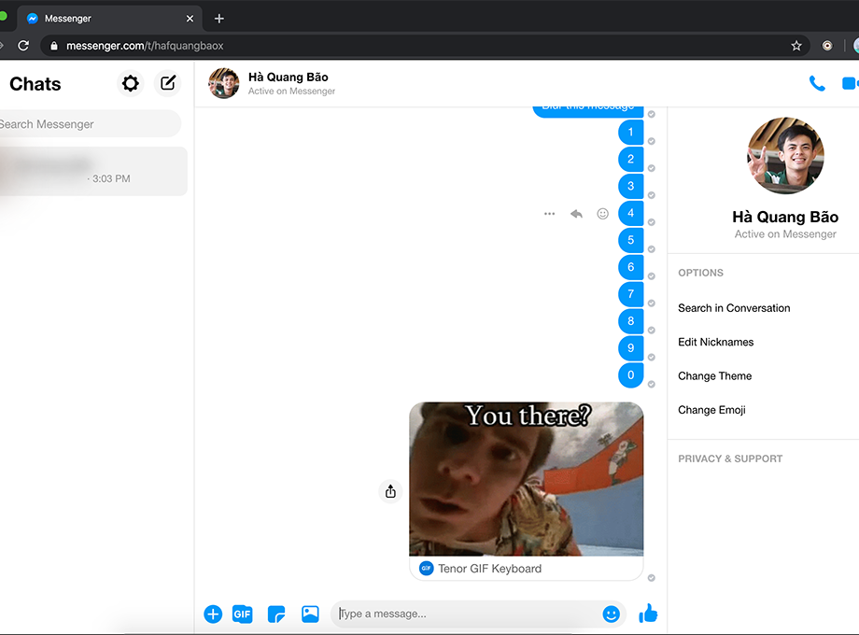Image resolution: width=859 pixels, height=635 pixels.
Task: Click Search in Conversation option
Action: point(734,308)
